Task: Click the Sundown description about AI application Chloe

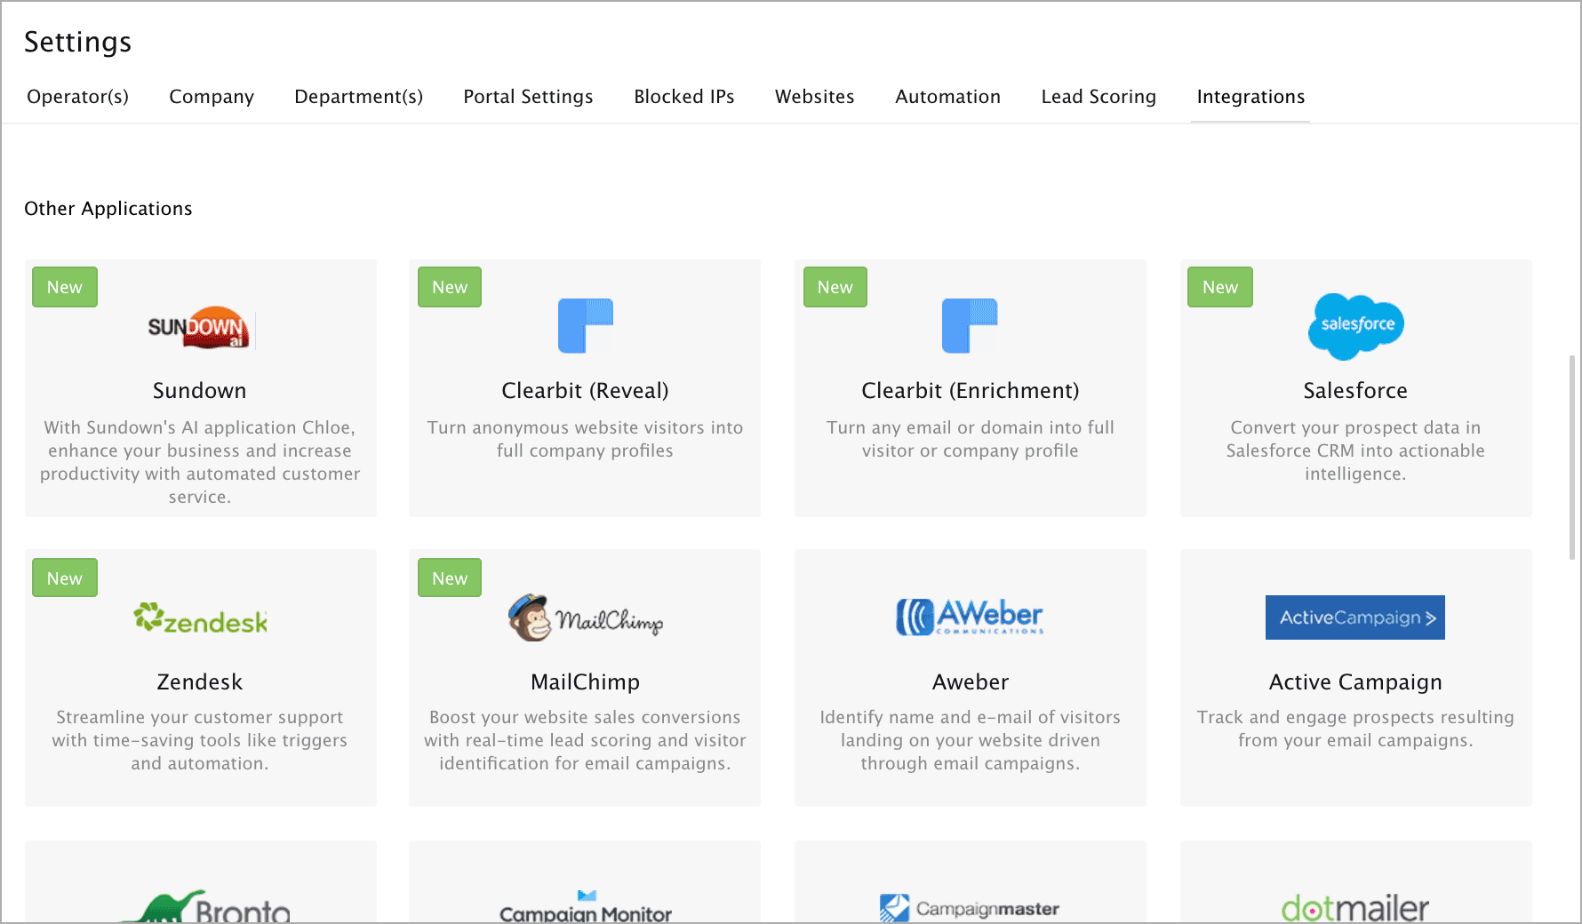Action: [x=200, y=462]
